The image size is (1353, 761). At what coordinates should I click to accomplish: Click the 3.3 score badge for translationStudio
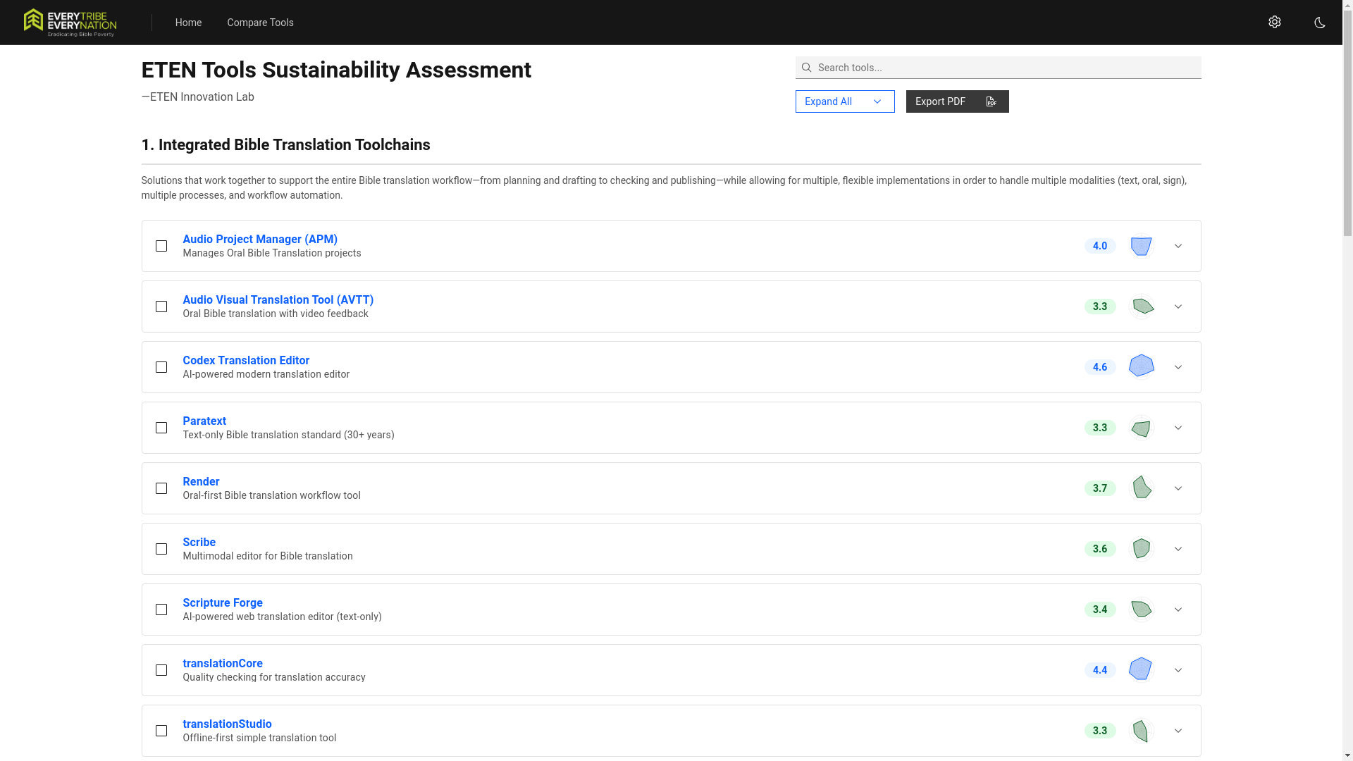point(1100,731)
